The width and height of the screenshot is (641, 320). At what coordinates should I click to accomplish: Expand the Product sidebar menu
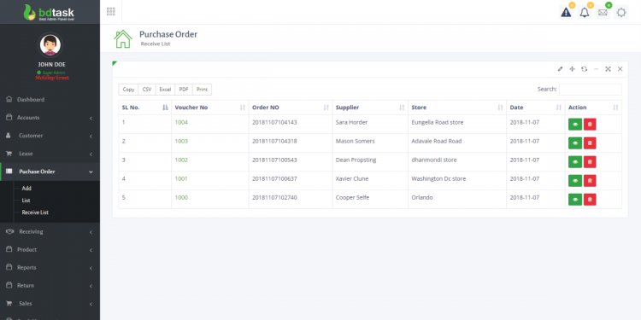click(50, 250)
